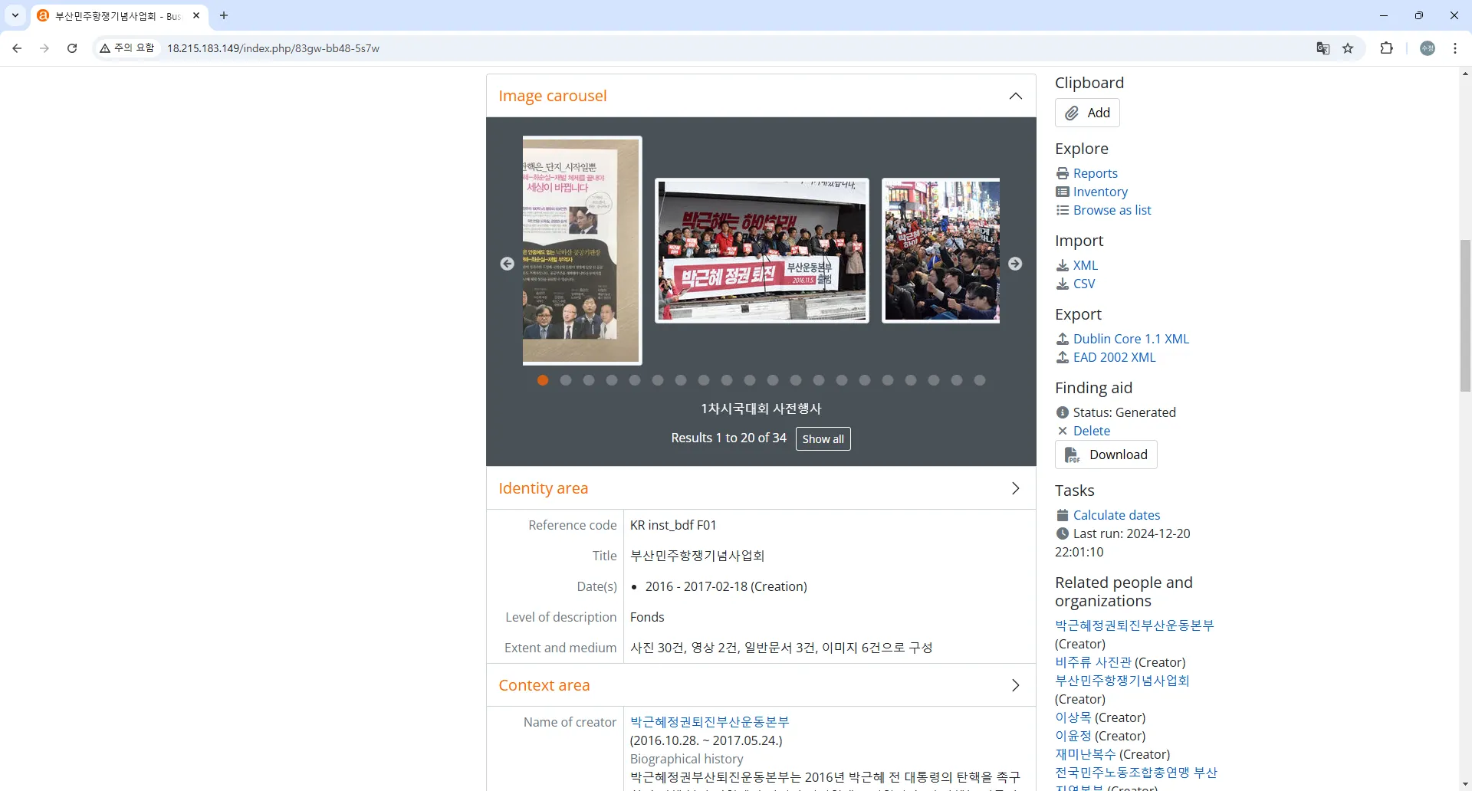This screenshot has width=1472, height=791.
Task: Collapse the Image carousel section
Action: 1016,96
